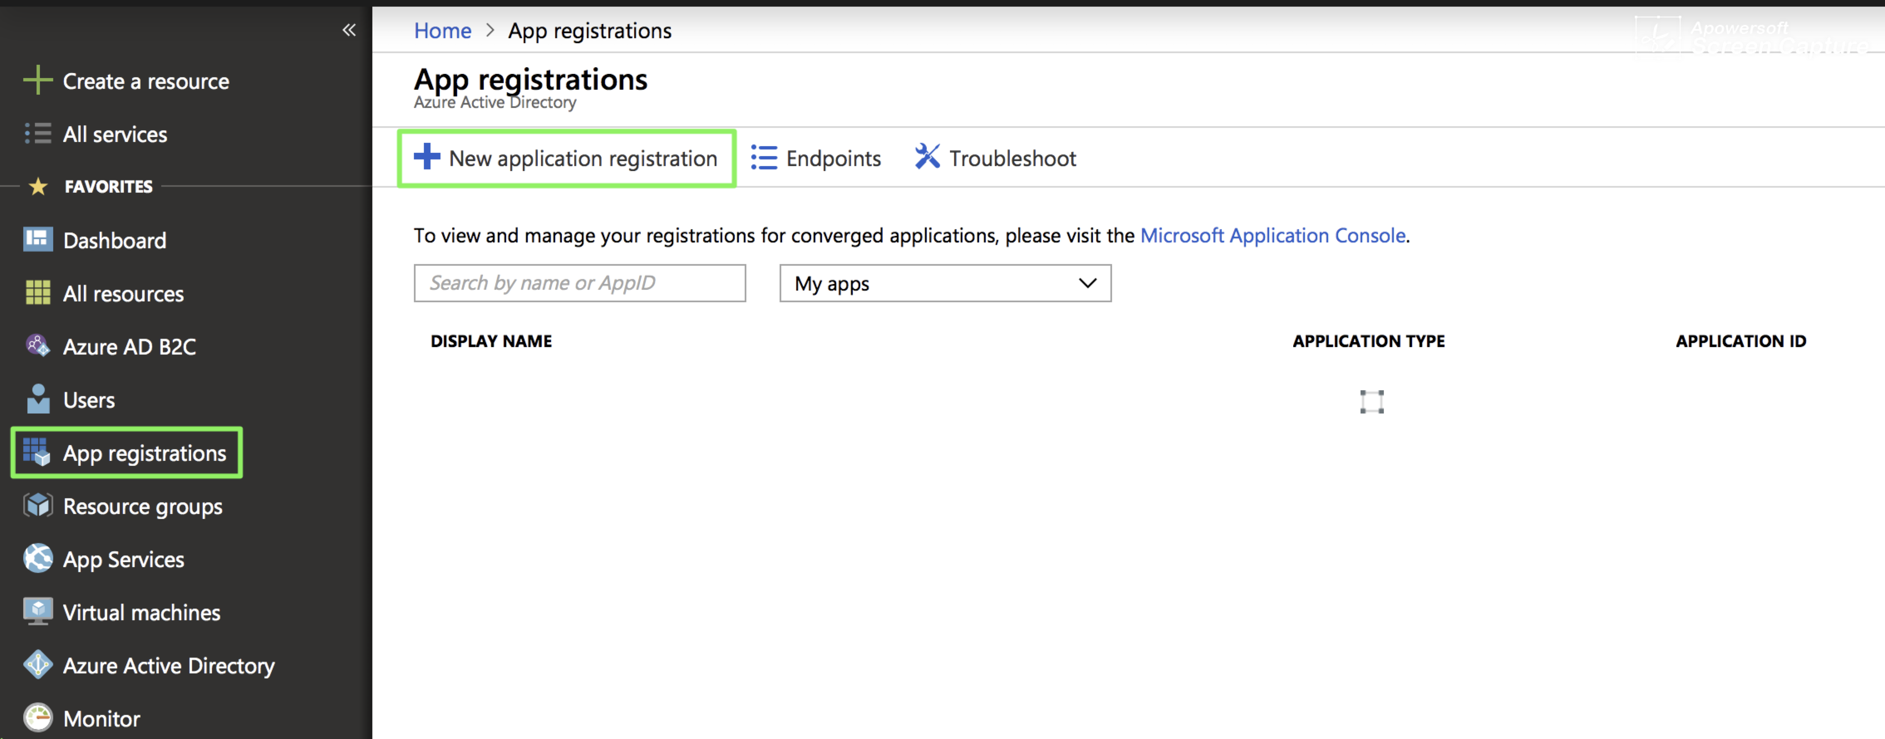Click the Resource groups icon
1885x739 pixels.
(x=37, y=505)
